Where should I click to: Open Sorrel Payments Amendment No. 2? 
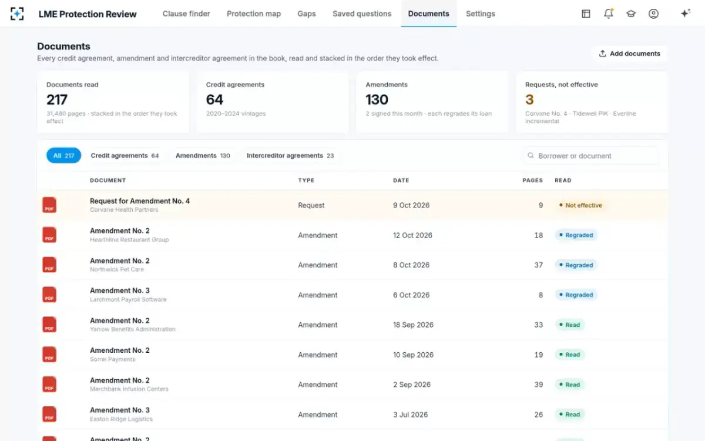pyautogui.click(x=120, y=350)
